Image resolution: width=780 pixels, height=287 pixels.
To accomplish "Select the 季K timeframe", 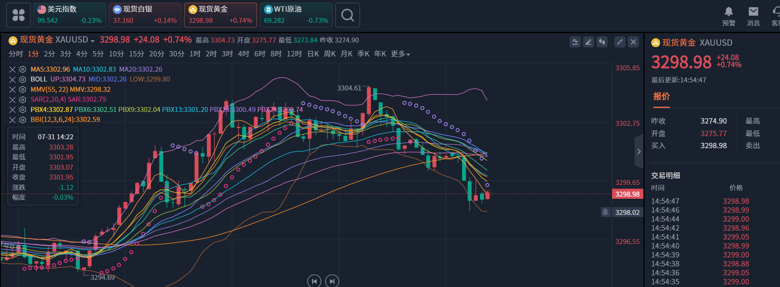I will 363,54.
